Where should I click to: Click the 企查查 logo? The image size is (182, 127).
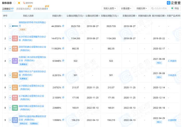click(174, 3)
